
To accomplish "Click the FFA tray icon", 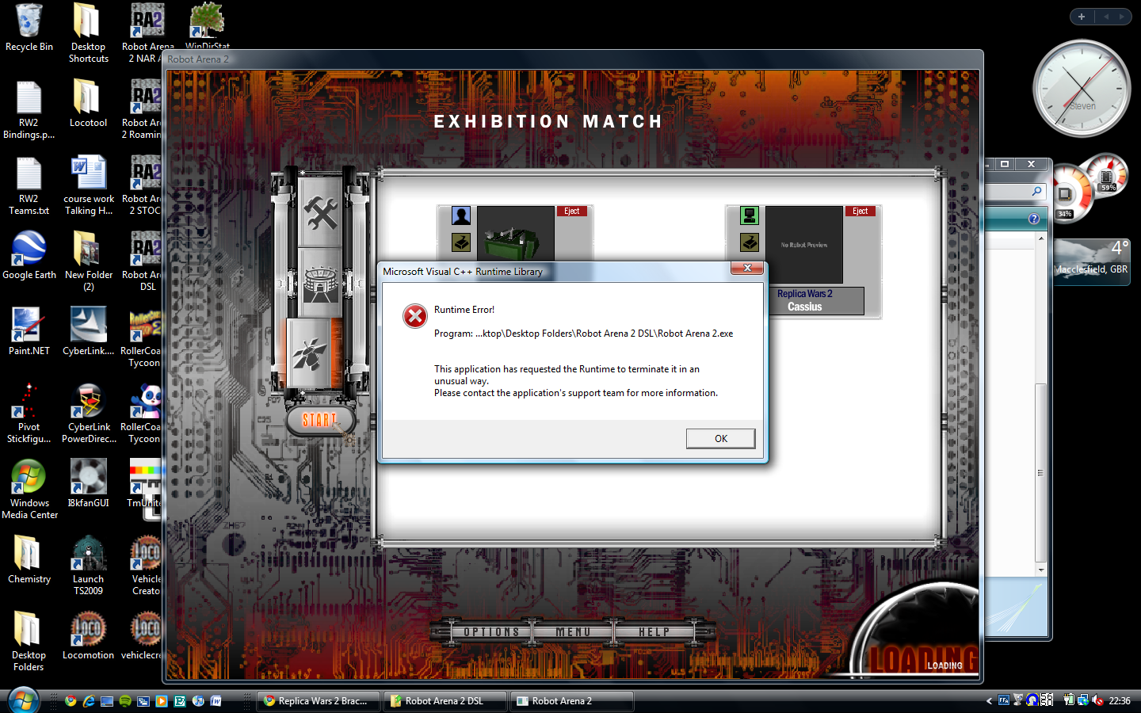I will [x=1004, y=700].
